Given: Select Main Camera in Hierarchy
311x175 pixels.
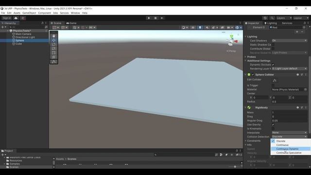Looking at the screenshot, I should coord(23,34).
